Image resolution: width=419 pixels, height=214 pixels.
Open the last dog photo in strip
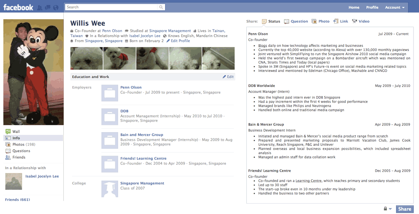218,59
